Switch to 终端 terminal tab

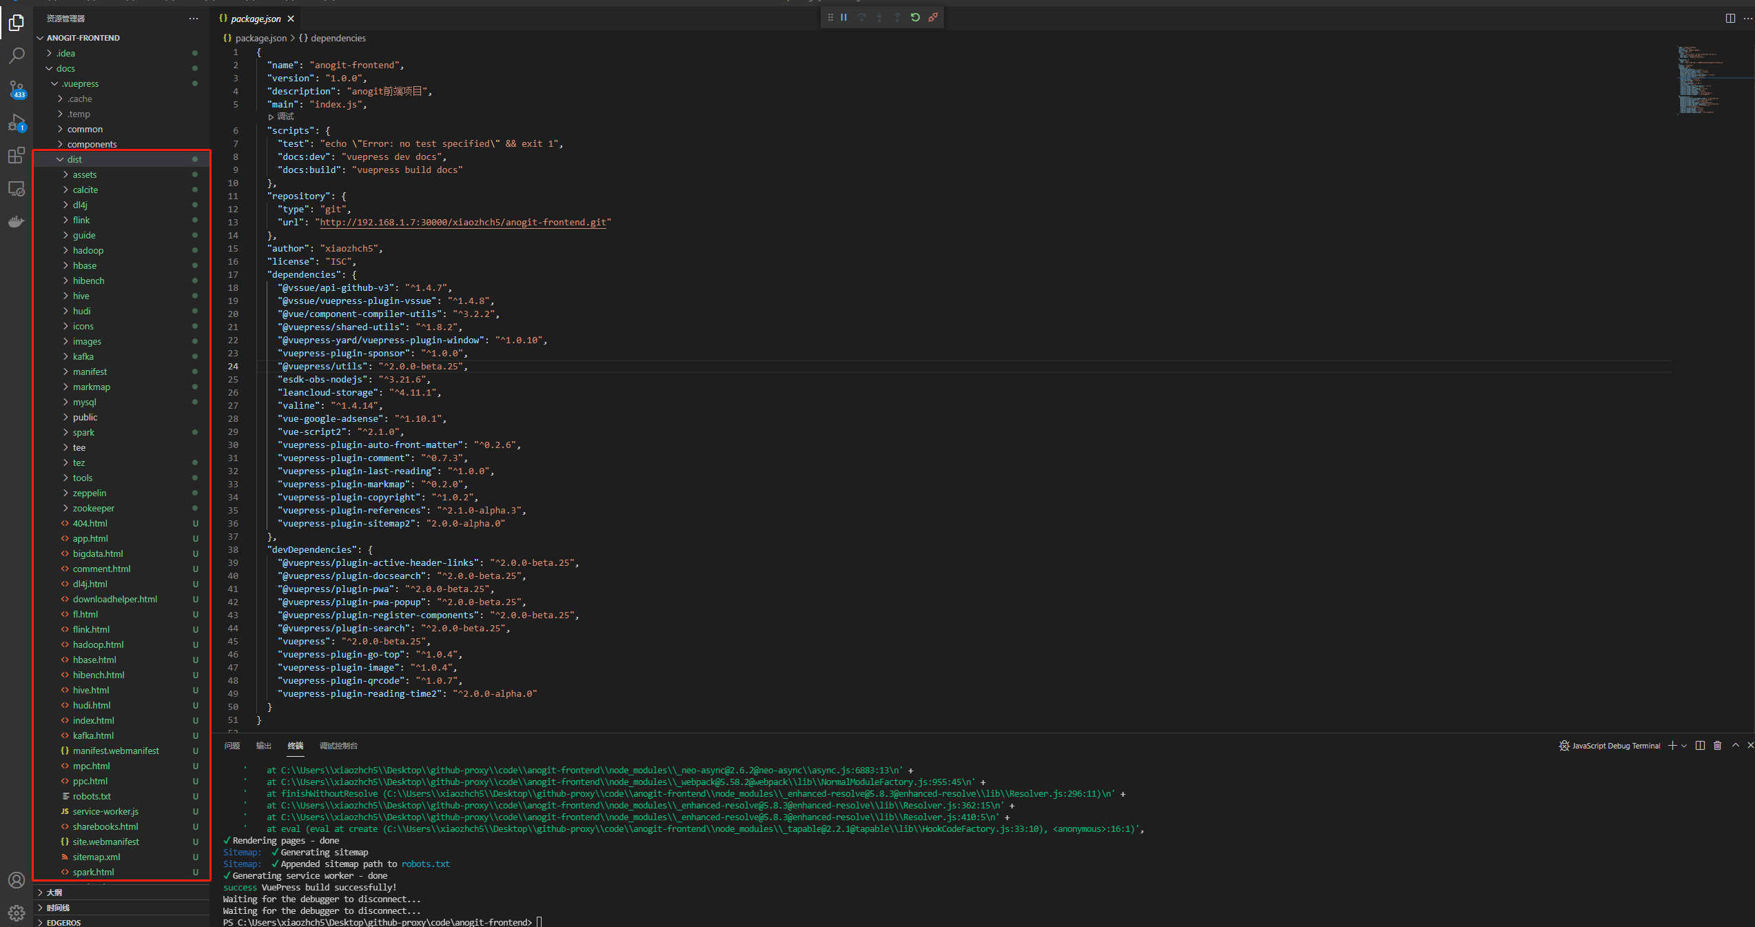[296, 746]
